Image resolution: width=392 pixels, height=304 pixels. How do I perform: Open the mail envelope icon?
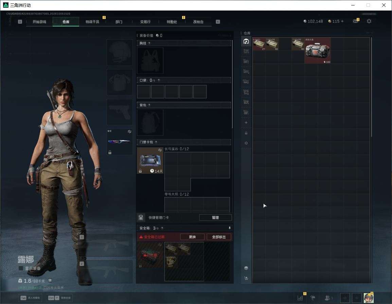click(356, 21)
